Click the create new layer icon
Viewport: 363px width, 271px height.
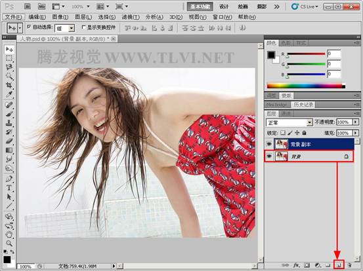click(339, 265)
